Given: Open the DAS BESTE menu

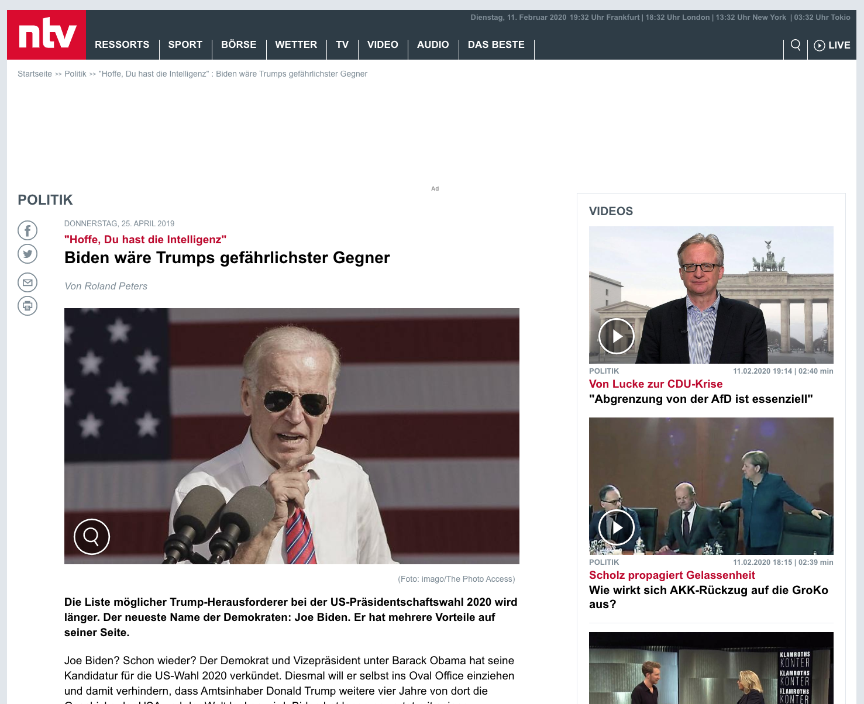Looking at the screenshot, I should point(496,45).
